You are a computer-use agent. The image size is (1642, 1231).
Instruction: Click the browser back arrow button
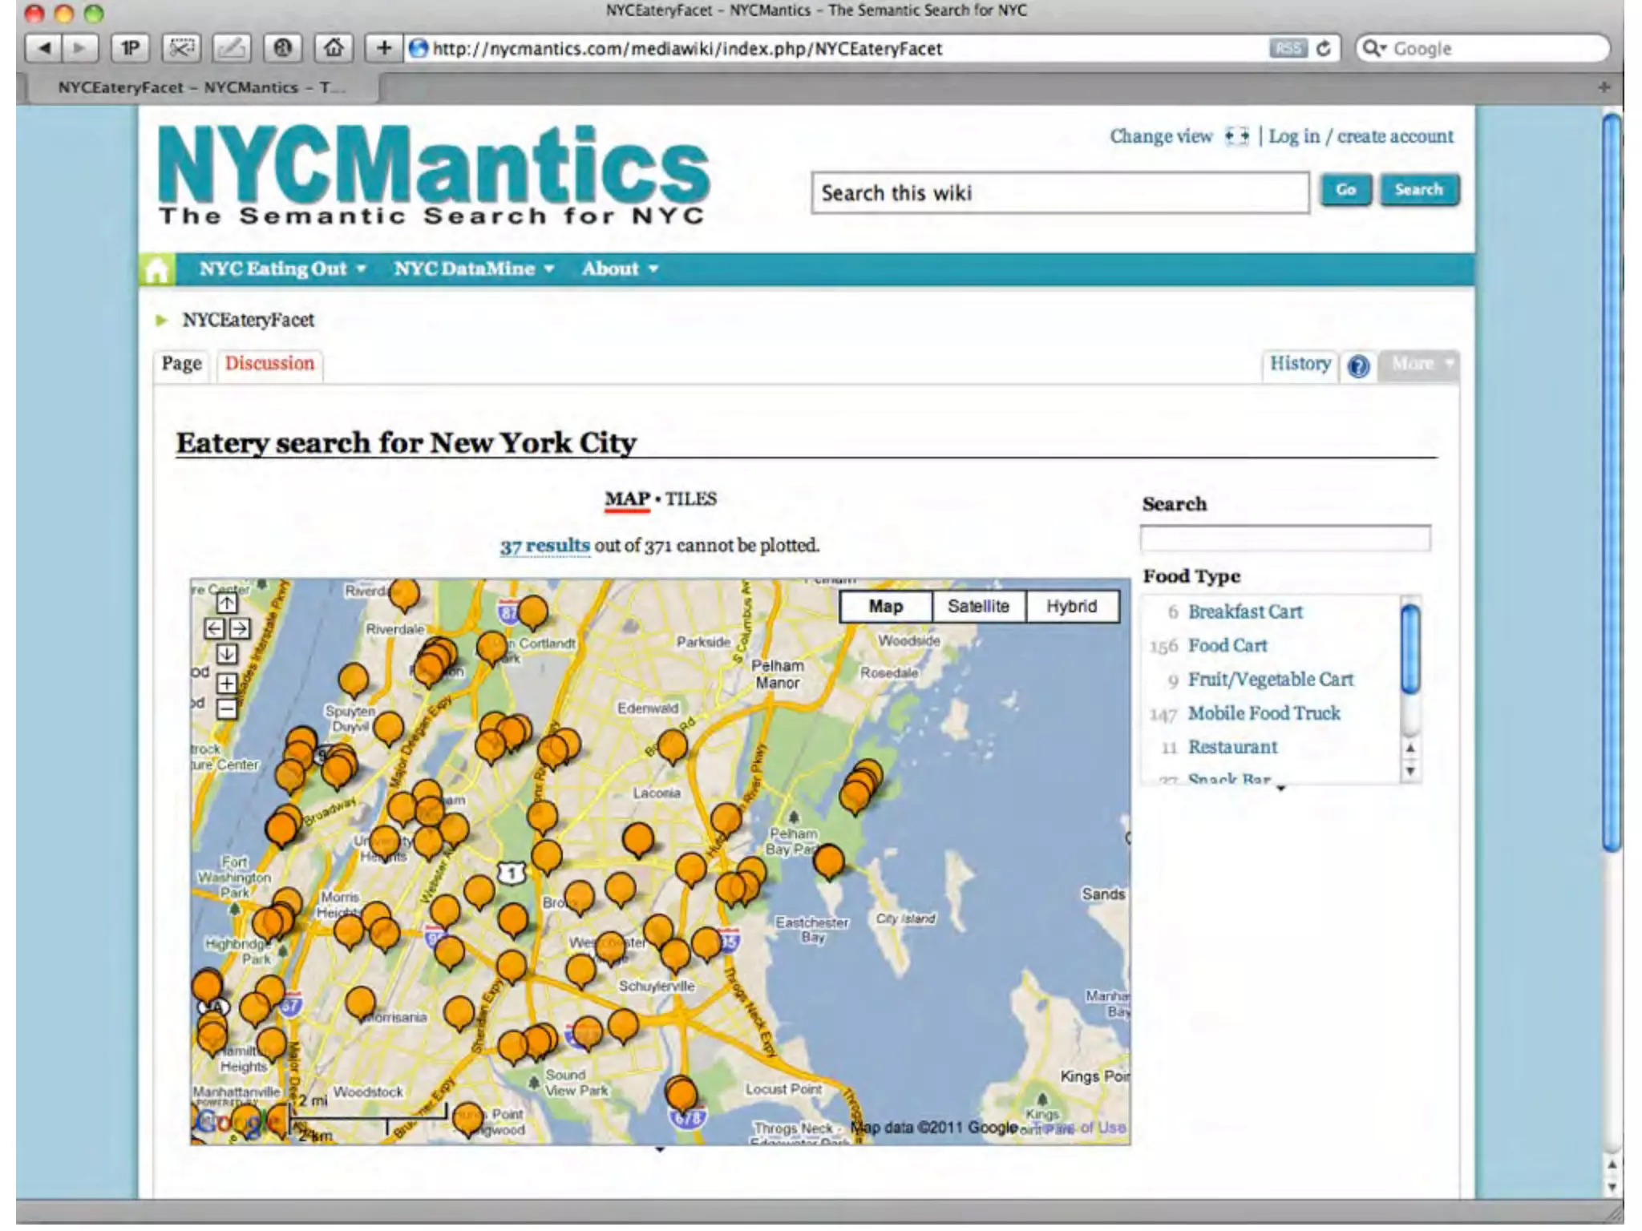coord(45,48)
